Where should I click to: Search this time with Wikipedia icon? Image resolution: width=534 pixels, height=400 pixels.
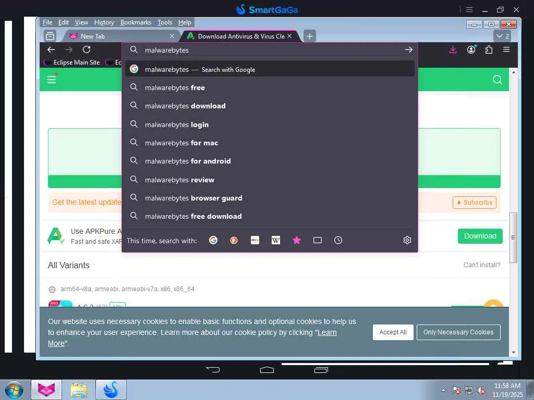pyautogui.click(x=276, y=241)
